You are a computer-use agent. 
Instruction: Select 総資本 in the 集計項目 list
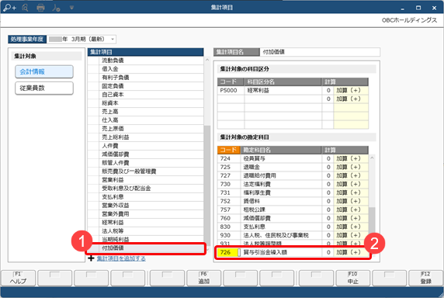146,103
